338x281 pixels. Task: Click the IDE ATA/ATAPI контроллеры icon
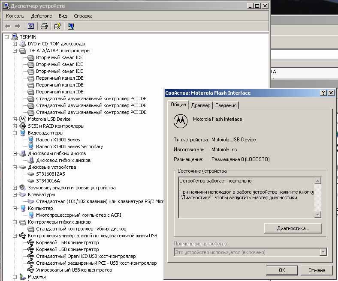23,51
